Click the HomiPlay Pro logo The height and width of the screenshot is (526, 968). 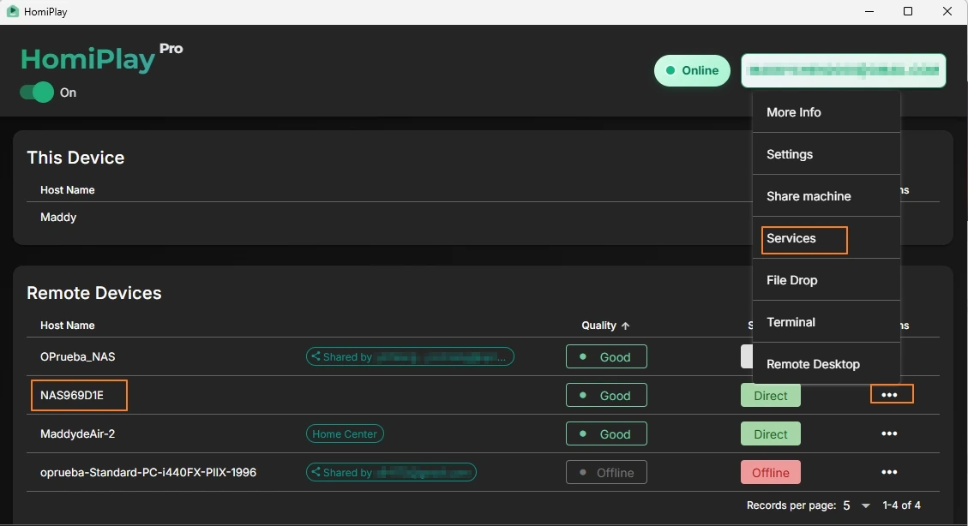click(102, 58)
